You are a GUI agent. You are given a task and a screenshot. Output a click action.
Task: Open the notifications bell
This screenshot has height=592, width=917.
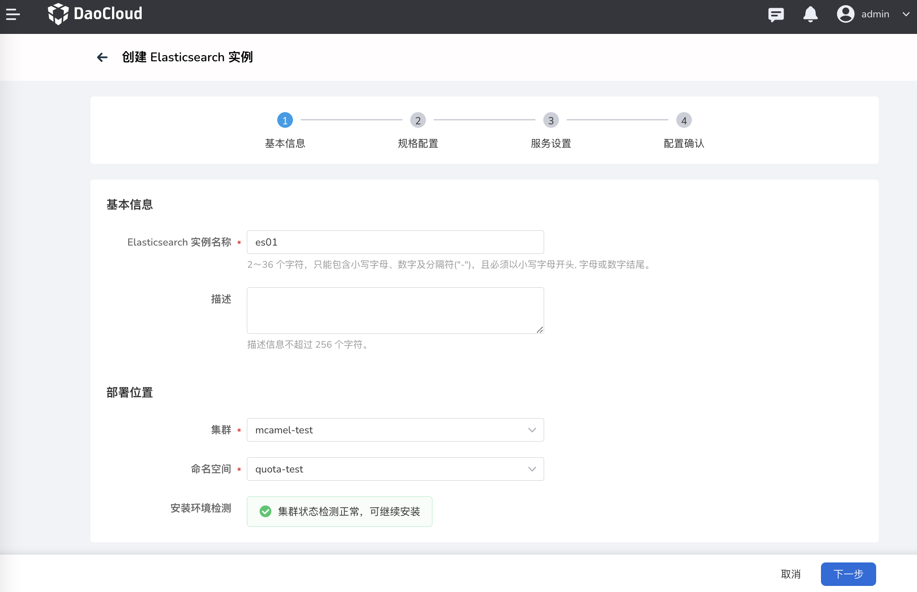[810, 14]
